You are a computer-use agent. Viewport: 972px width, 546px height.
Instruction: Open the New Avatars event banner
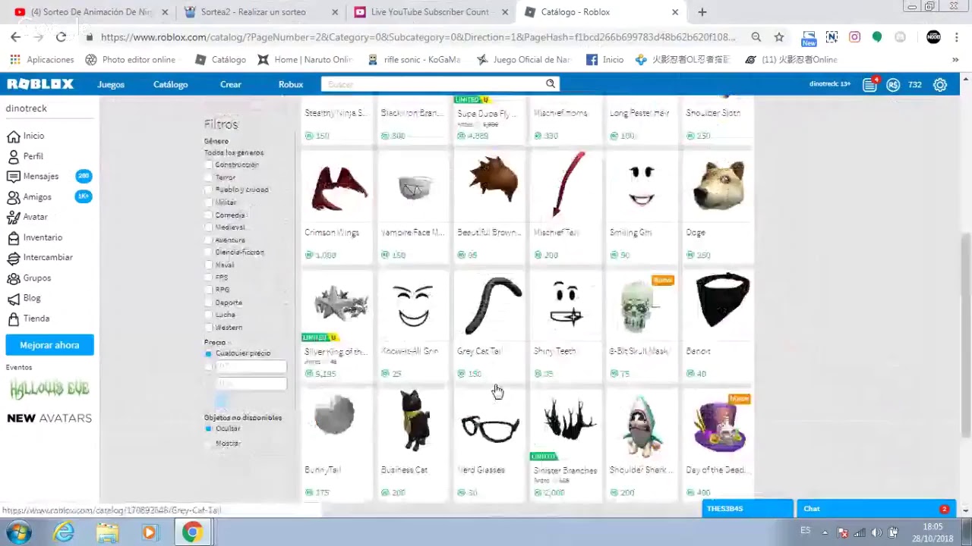click(x=49, y=418)
